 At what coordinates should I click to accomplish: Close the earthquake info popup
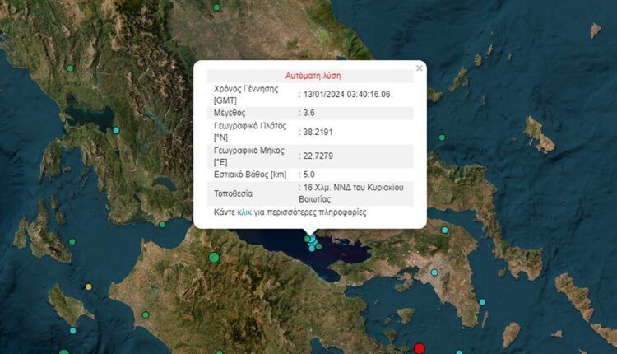pos(419,68)
